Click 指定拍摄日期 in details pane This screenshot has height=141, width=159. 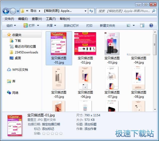click(x=51, y=124)
